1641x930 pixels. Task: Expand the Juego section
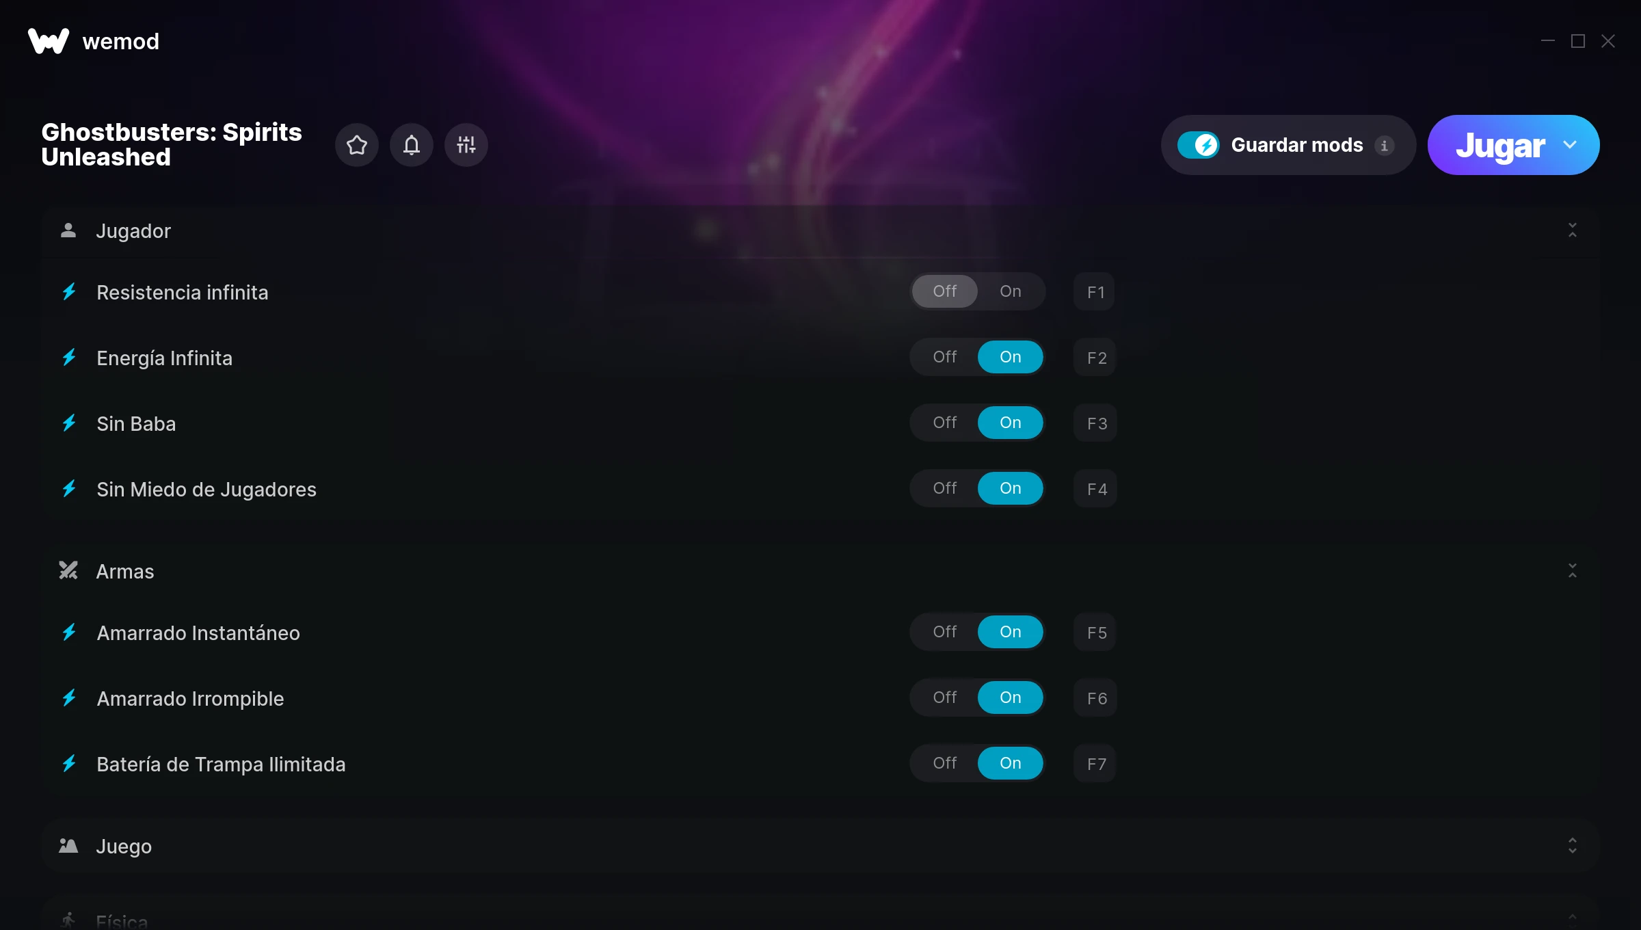pyautogui.click(x=1573, y=846)
